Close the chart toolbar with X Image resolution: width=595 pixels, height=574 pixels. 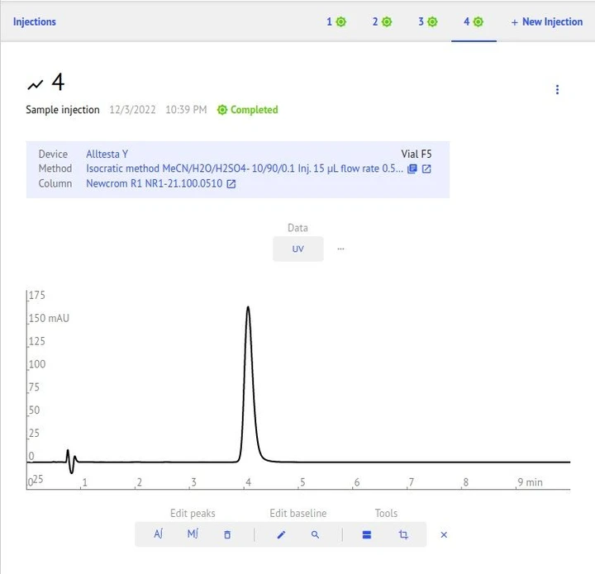click(x=444, y=534)
